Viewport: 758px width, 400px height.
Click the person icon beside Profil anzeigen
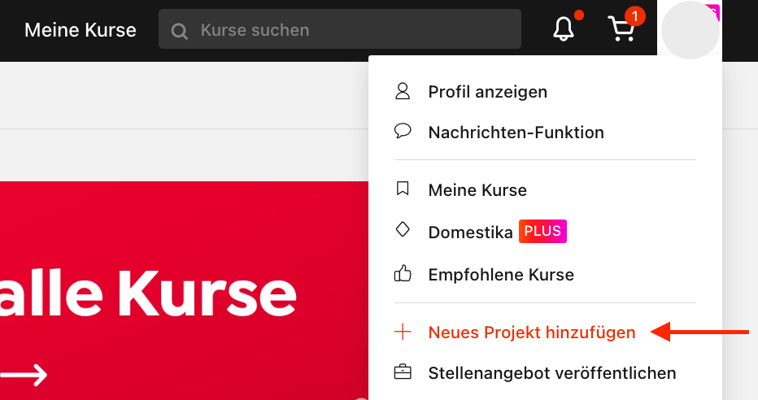403,91
